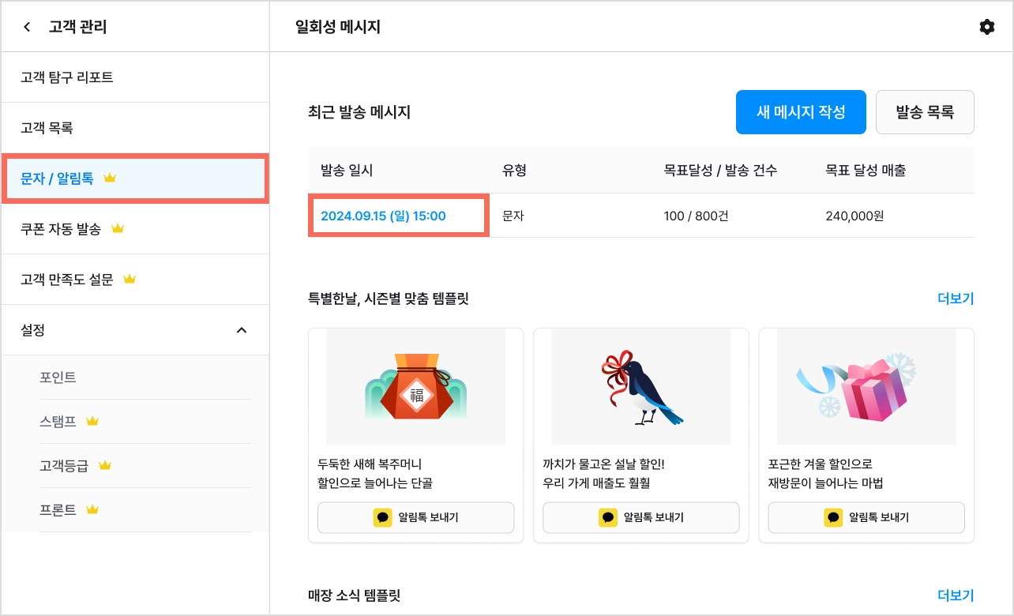
Task: Click 더보기 for 매장 소식 템플릿
Action: (956, 595)
